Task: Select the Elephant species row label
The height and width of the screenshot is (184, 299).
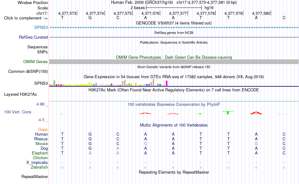Action: click(40, 153)
